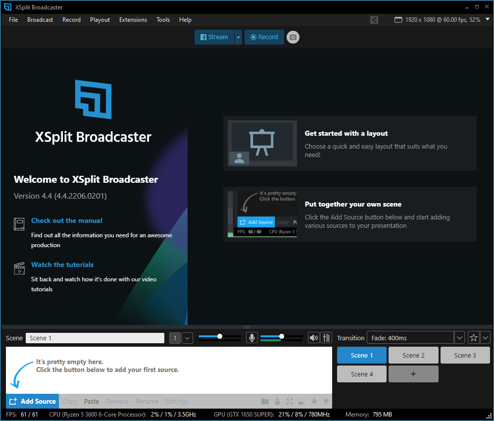Open the Stream button dropdown arrow
Viewport: 494px width, 421px height.
238,37
